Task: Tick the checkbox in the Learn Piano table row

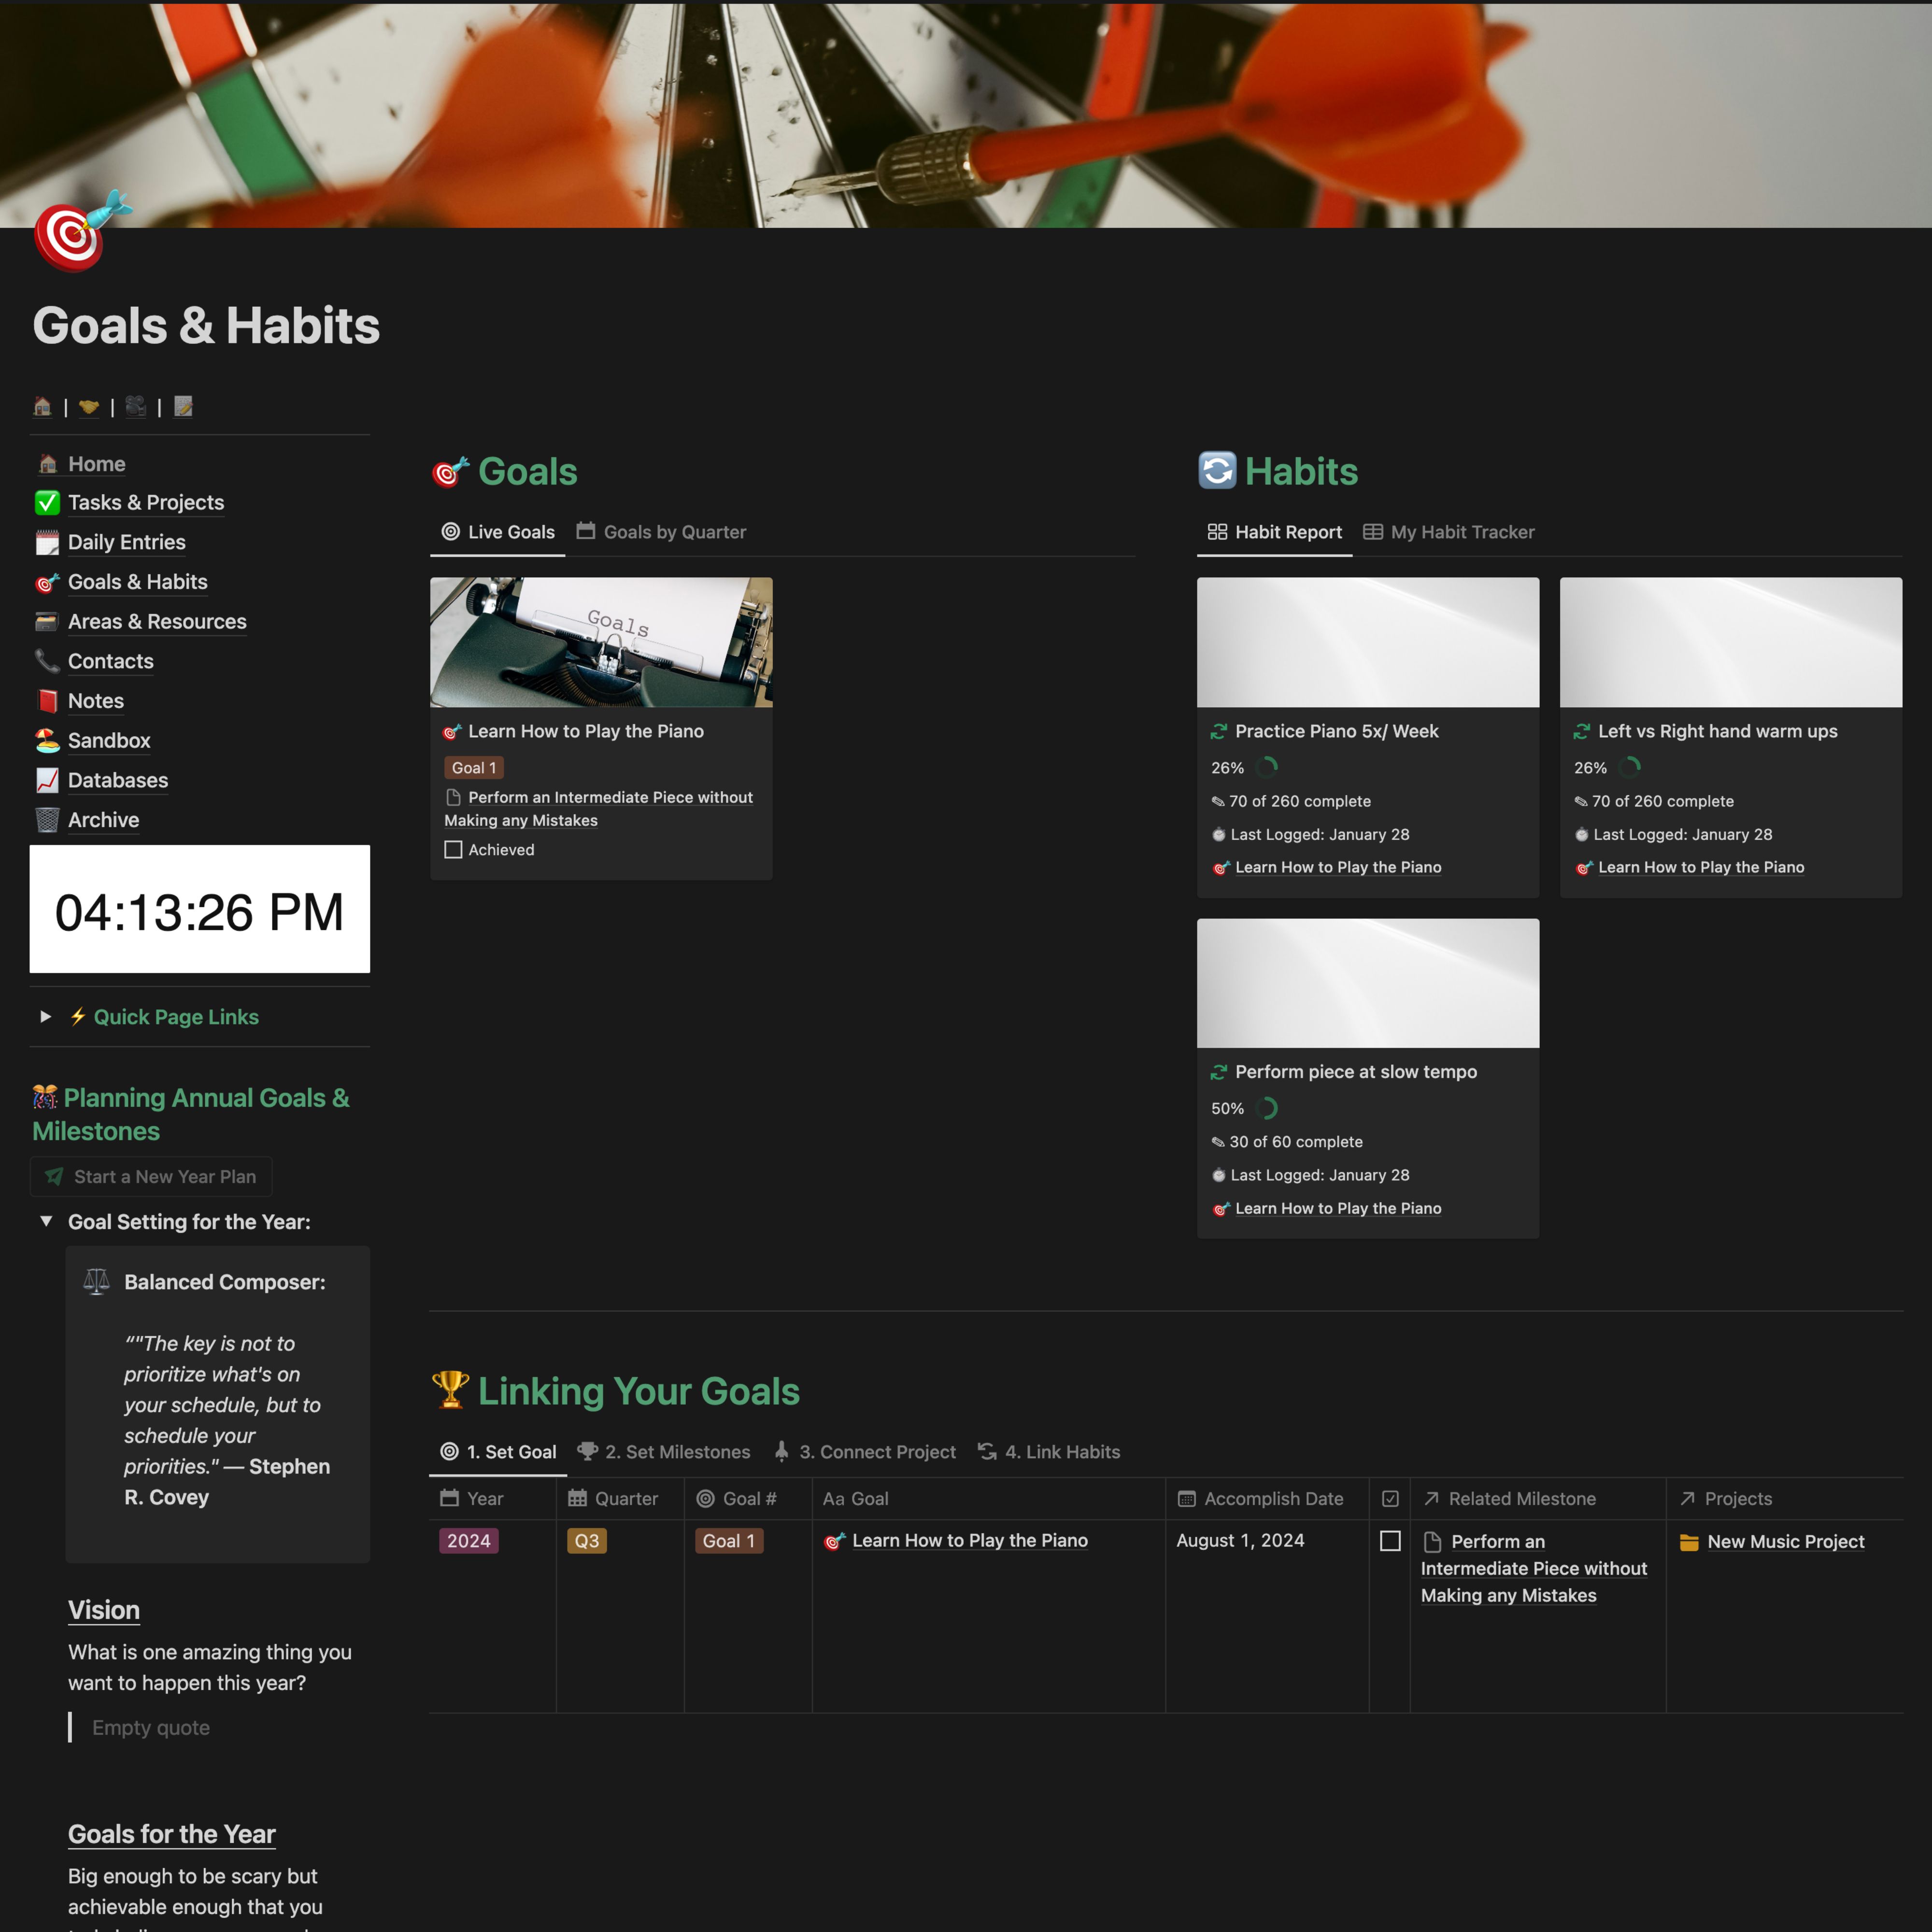Action: (x=1389, y=1541)
